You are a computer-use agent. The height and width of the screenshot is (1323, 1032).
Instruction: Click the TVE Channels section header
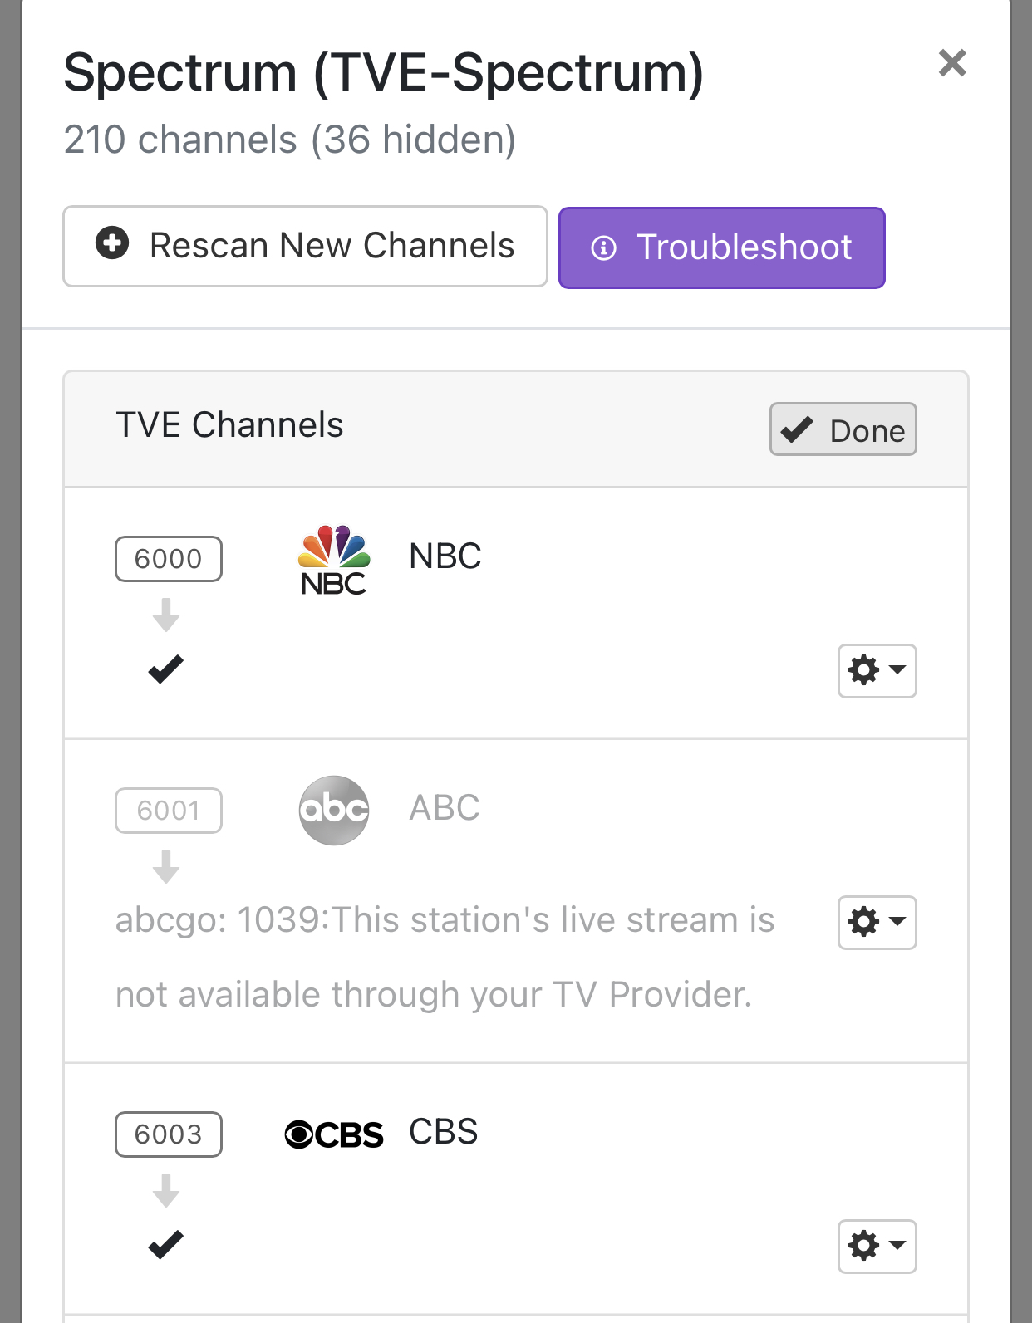[x=229, y=425]
